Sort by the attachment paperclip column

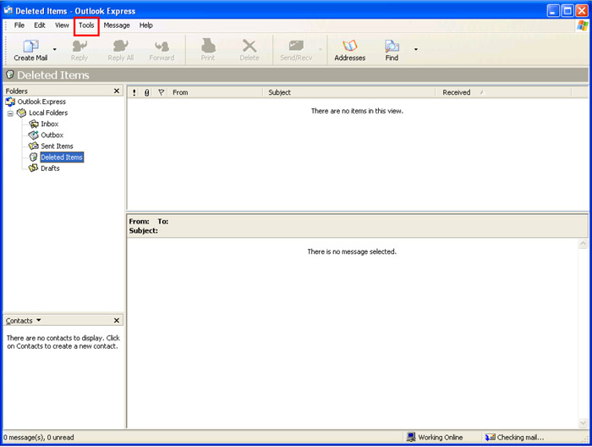click(146, 92)
